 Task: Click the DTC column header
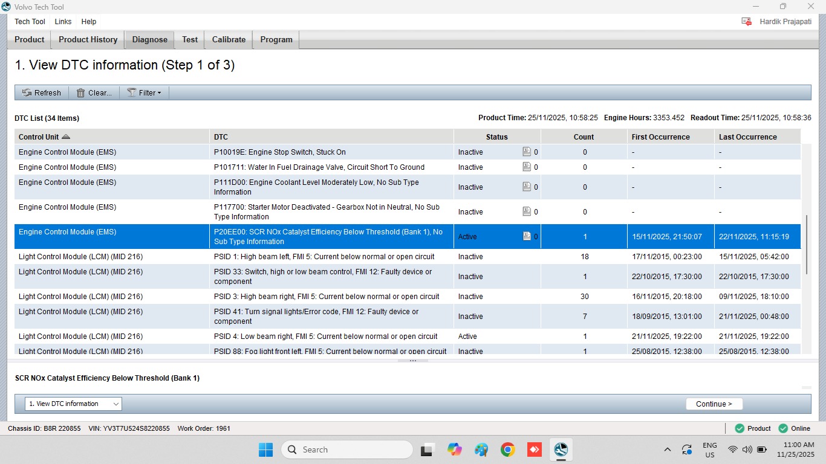(332, 137)
